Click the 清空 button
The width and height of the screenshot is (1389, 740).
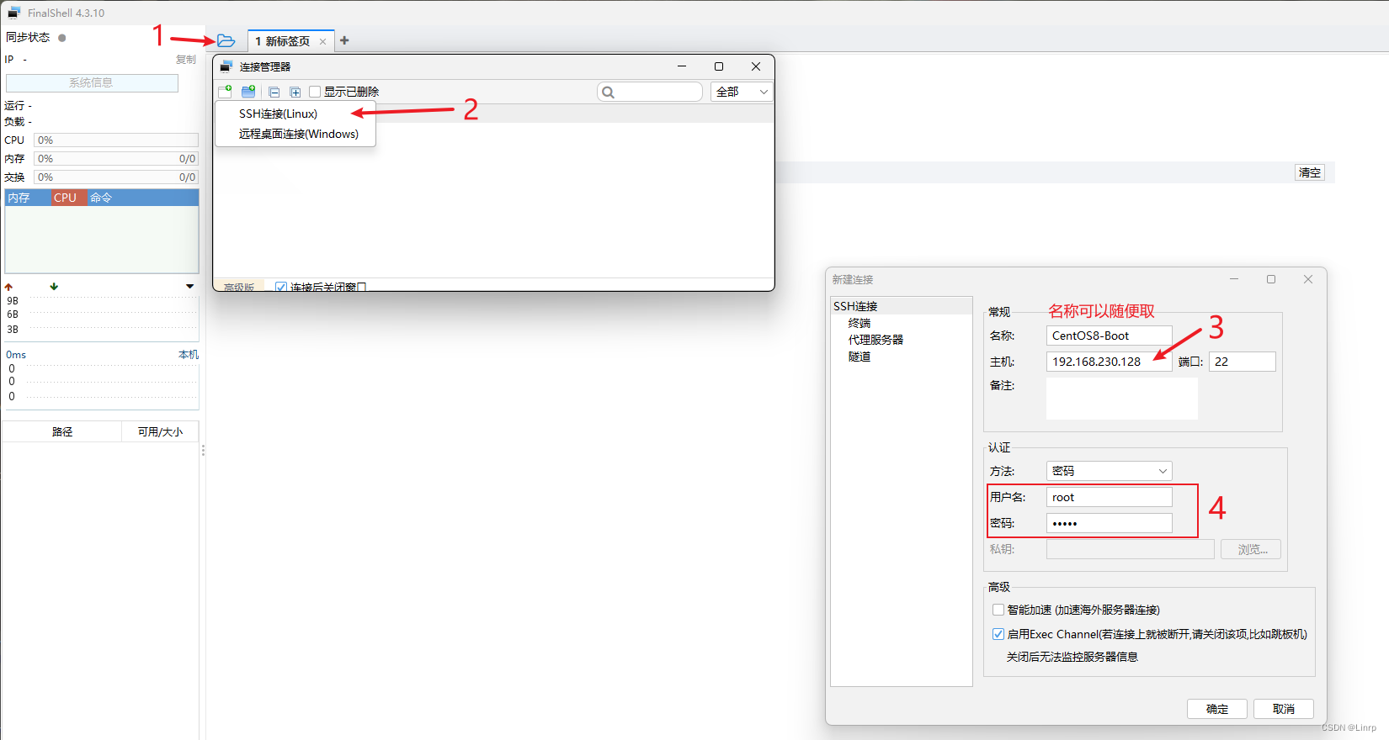click(1310, 172)
